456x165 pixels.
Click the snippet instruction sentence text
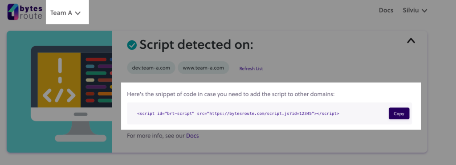231,94
